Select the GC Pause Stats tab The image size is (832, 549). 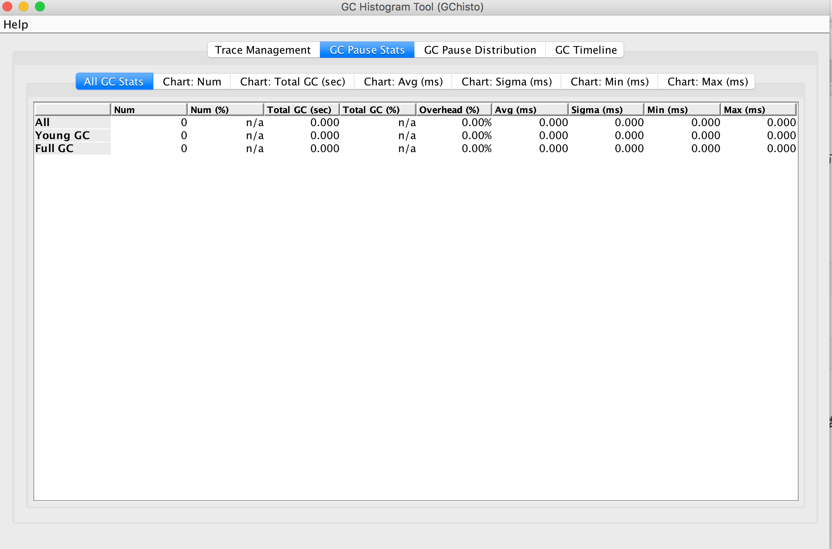tap(367, 50)
